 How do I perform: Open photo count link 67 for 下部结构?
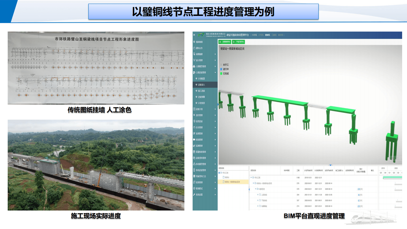coord(359,201)
